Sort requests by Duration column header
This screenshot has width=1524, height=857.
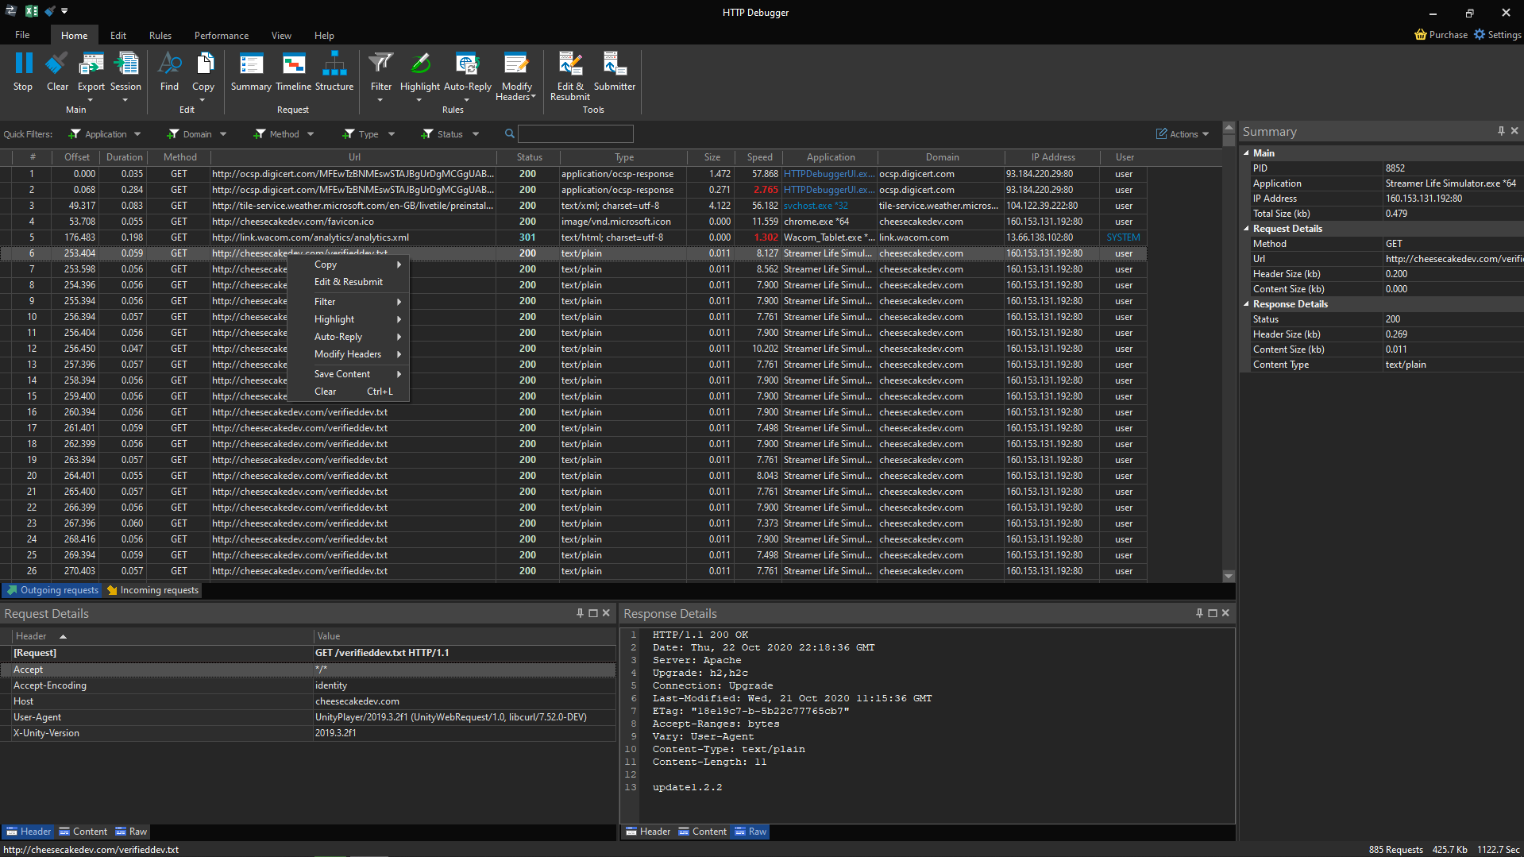[124, 157]
